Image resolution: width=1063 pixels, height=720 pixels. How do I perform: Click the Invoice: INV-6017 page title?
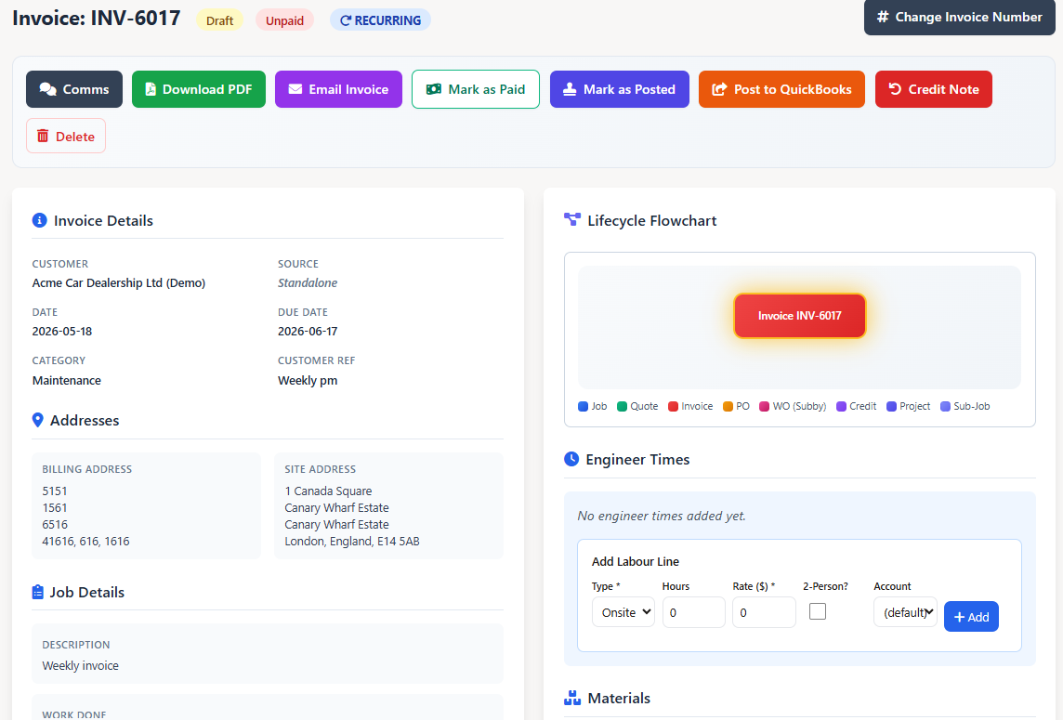click(x=97, y=18)
